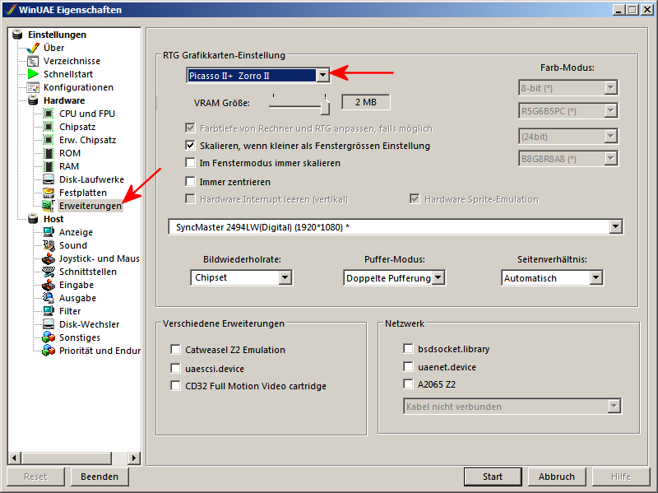Click the tree's right scroll arrow
The height and width of the screenshot is (493, 658).
pyautogui.click(x=134, y=458)
